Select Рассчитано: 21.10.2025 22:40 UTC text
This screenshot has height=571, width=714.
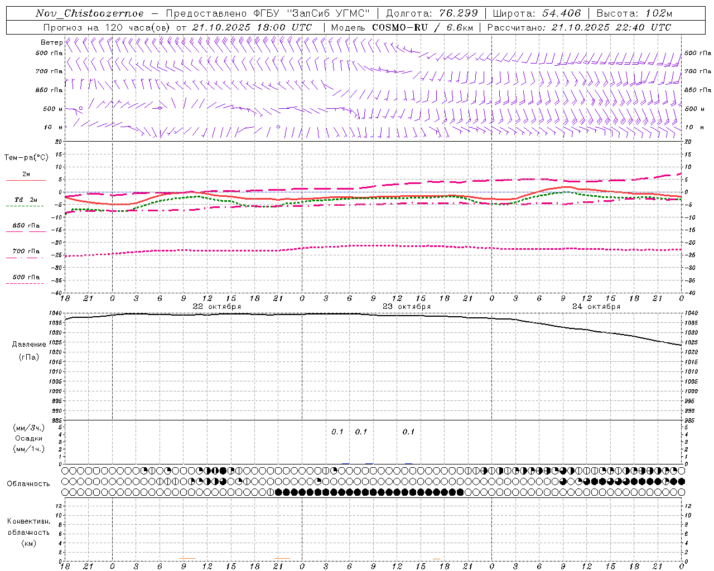pos(579,27)
